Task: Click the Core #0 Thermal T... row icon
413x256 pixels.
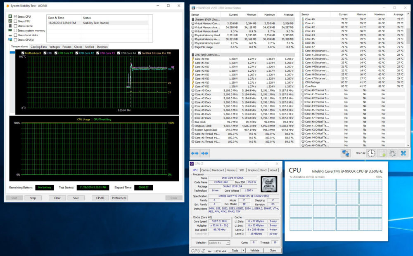Action: click(x=303, y=90)
